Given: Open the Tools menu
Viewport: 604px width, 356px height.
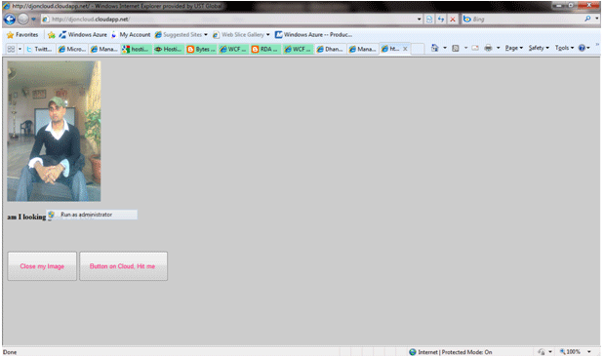Looking at the screenshot, I should [564, 48].
